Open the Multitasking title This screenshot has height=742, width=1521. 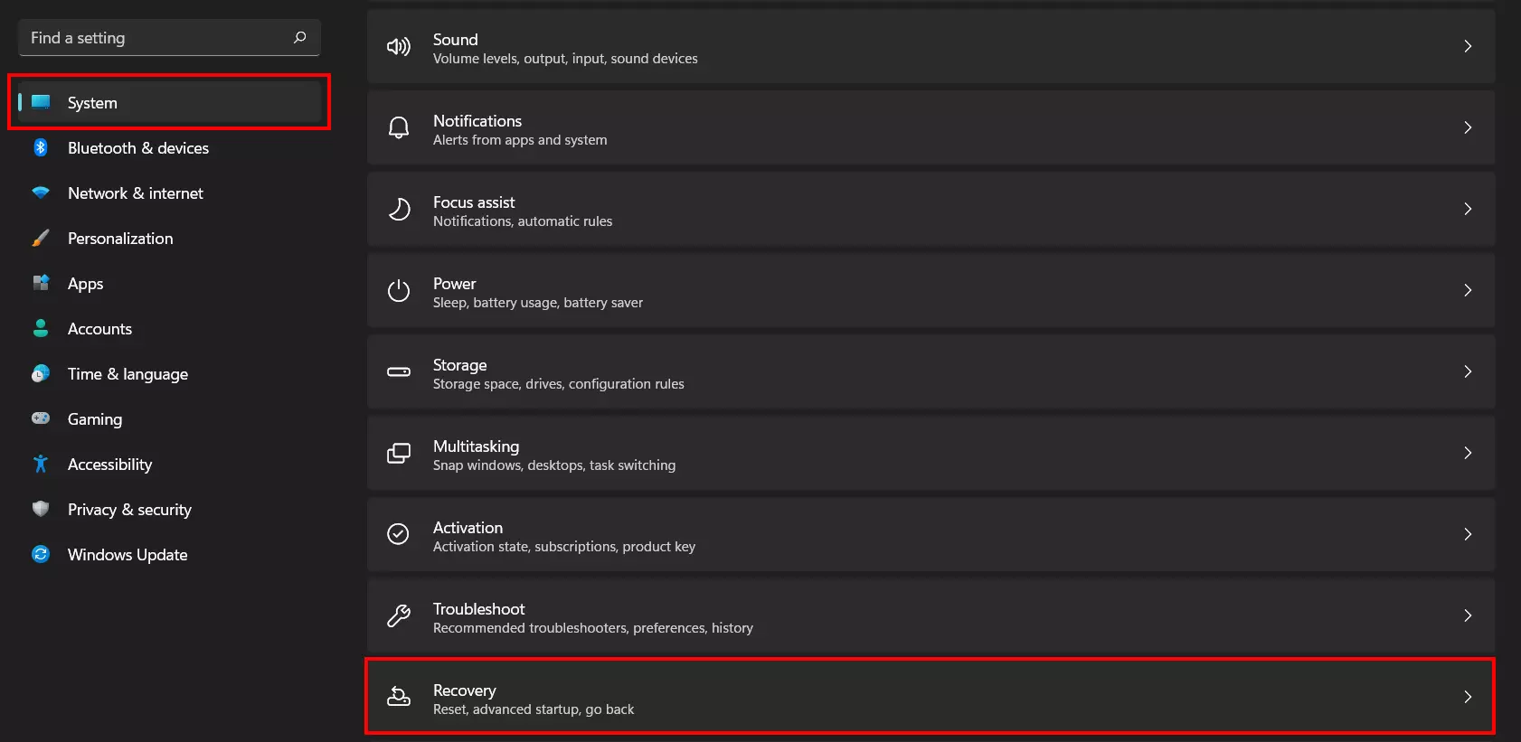[x=476, y=446]
